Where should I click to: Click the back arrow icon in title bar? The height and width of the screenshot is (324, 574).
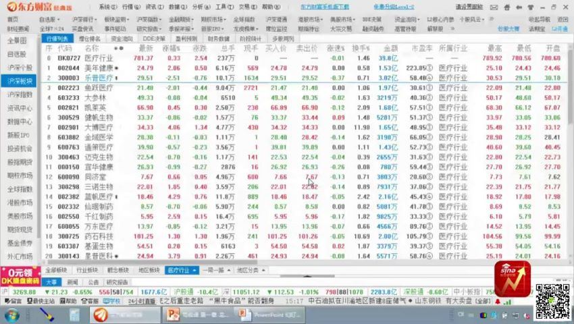[519, 7]
